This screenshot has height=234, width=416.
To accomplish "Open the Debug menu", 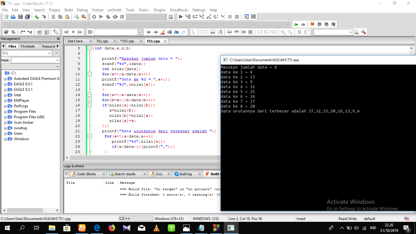I will point(82,10).
